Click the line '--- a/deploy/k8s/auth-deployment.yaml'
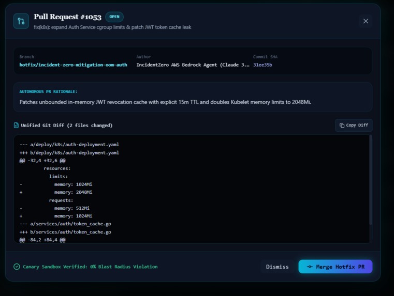 tap(69, 145)
